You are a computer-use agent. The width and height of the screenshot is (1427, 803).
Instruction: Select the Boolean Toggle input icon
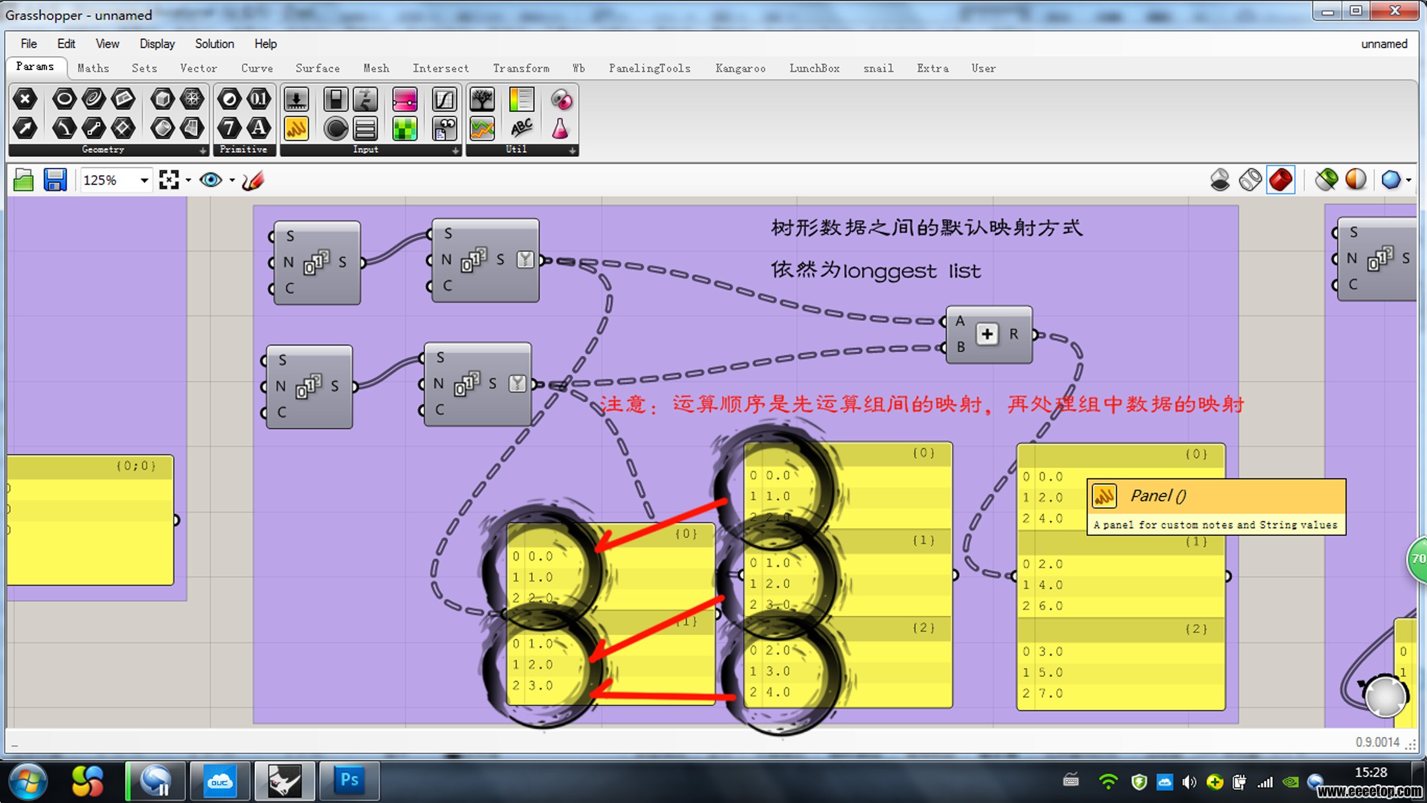coord(335,99)
